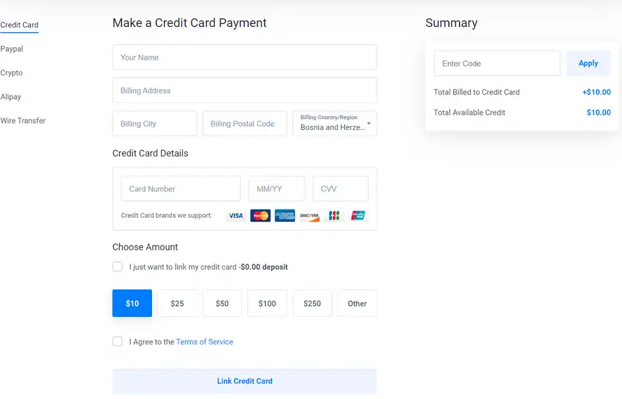Select Crypto as payment method
The width and height of the screenshot is (622, 399).
coord(11,73)
